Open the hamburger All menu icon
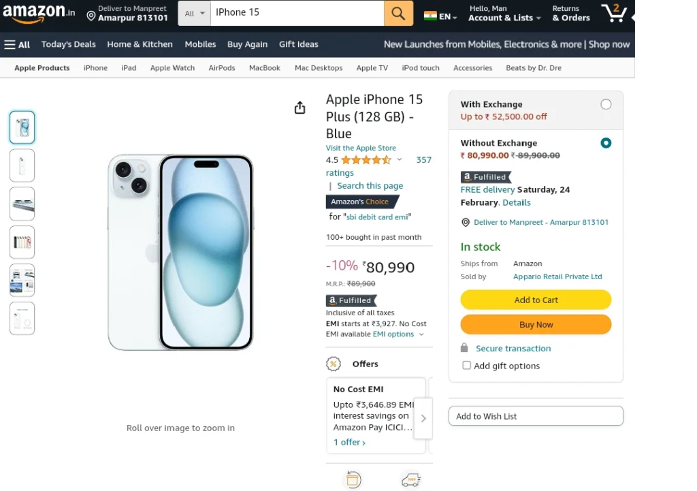This screenshot has width=697, height=491. point(10,44)
